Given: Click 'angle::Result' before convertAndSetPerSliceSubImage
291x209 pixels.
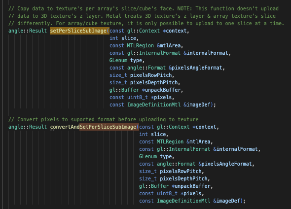Looking at the screenshot, I should (28, 127).
